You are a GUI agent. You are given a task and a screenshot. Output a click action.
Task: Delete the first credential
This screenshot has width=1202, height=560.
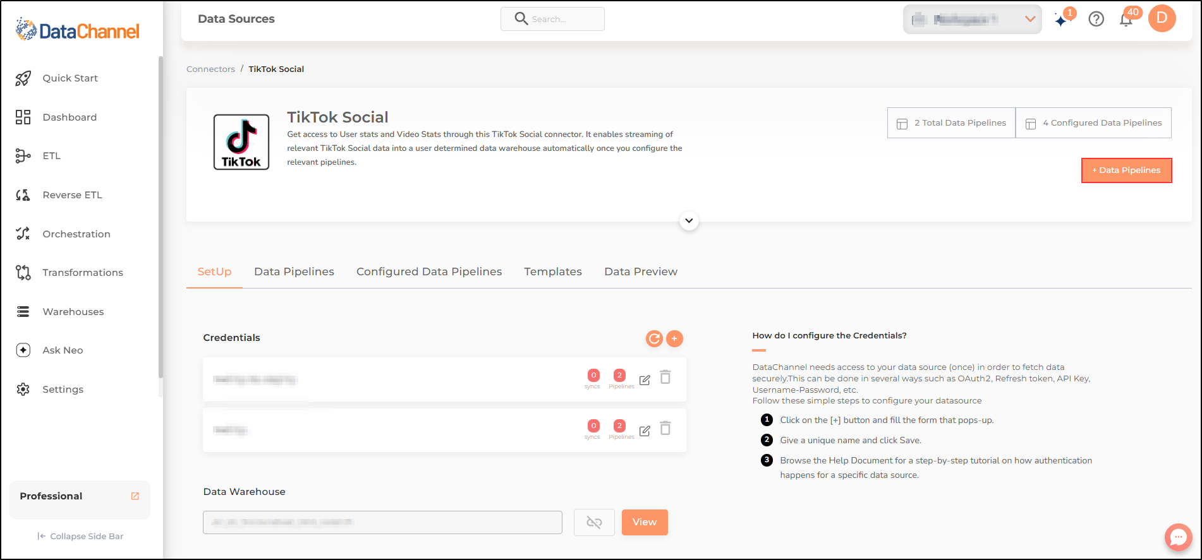click(x=665, y=378)
